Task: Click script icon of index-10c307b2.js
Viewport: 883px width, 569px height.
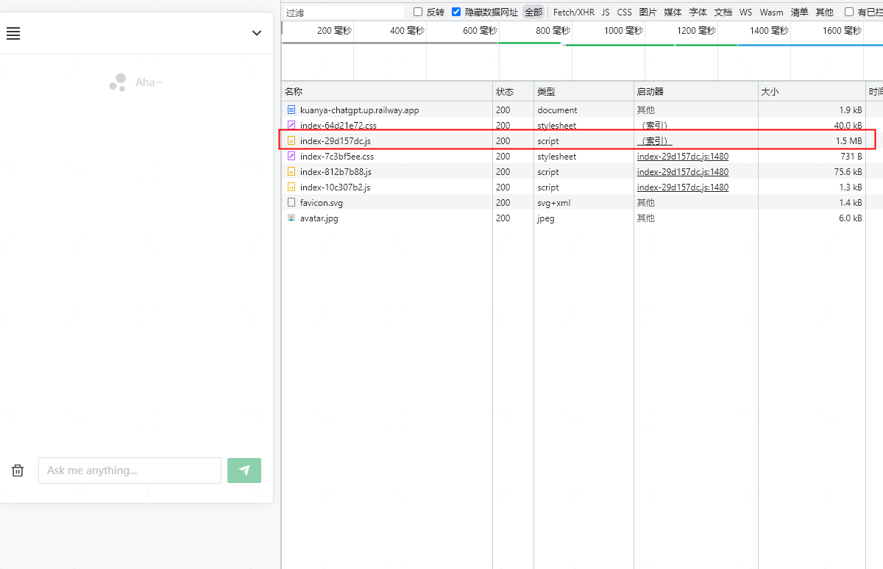Action: (291, 187)
